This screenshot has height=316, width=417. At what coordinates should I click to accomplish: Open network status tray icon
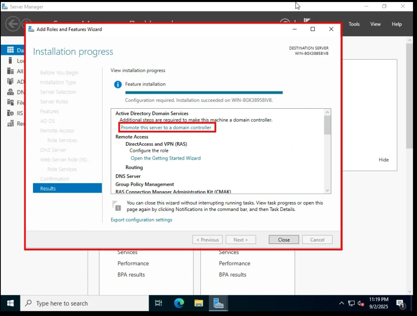click(351, 303)
